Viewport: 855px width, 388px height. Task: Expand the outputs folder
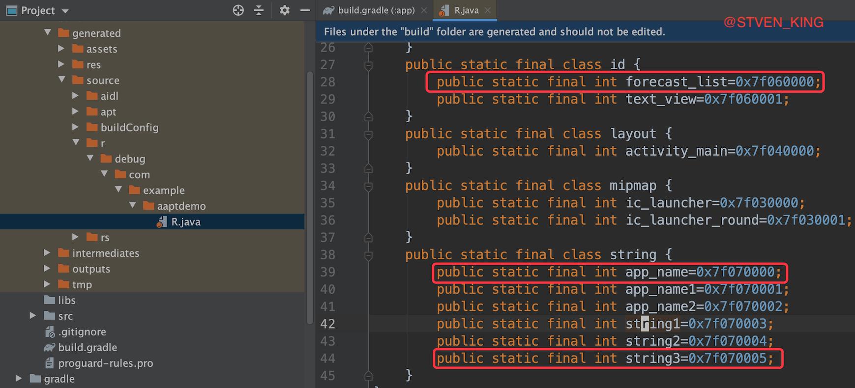click(47, 269)
